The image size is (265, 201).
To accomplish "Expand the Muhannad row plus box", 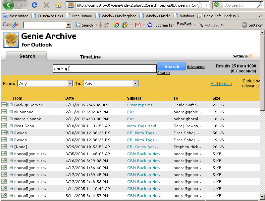I will coord(11,112).
